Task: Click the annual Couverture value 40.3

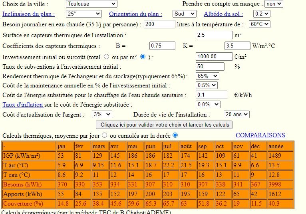Action: tap(280, 204)
